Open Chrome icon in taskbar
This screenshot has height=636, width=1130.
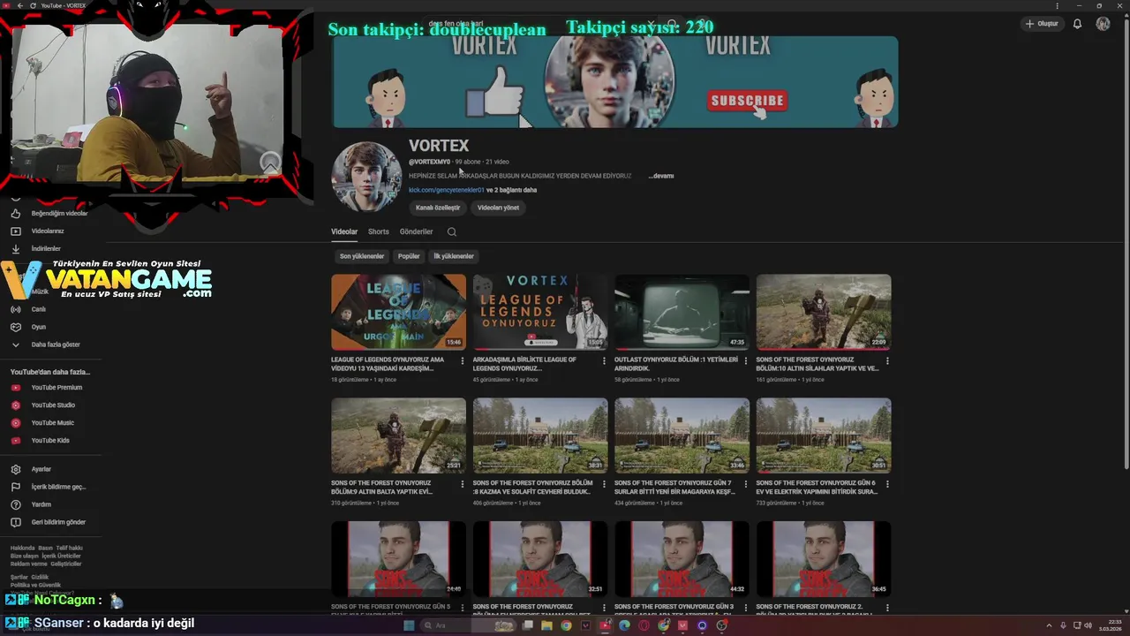click(566, 625)
